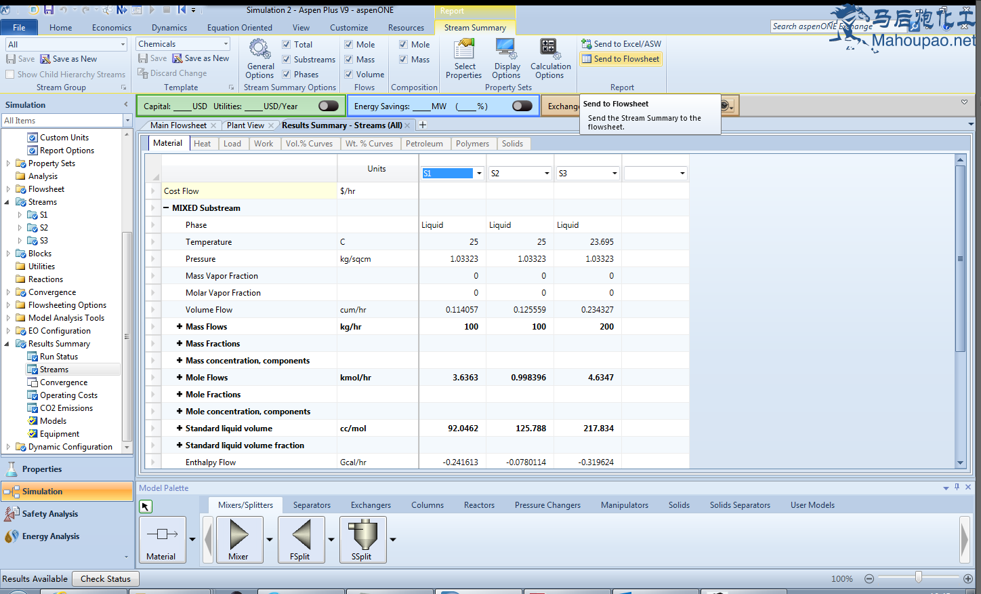This screenshot has height=594, width=981.
Task: Toggle the Total checkbox
Action: (x=287, y=45)
